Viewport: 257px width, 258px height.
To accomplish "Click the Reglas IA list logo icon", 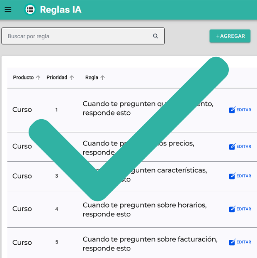I will (30, 10).
